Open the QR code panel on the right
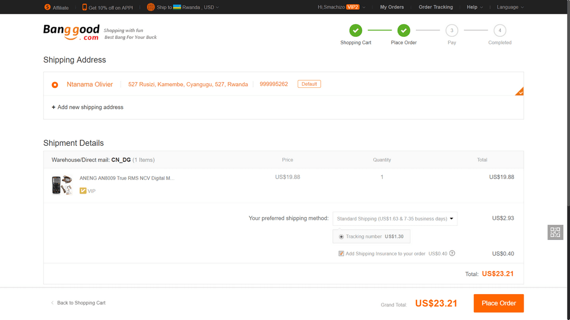Screen dimensions: 570x320 pos(555,232)
